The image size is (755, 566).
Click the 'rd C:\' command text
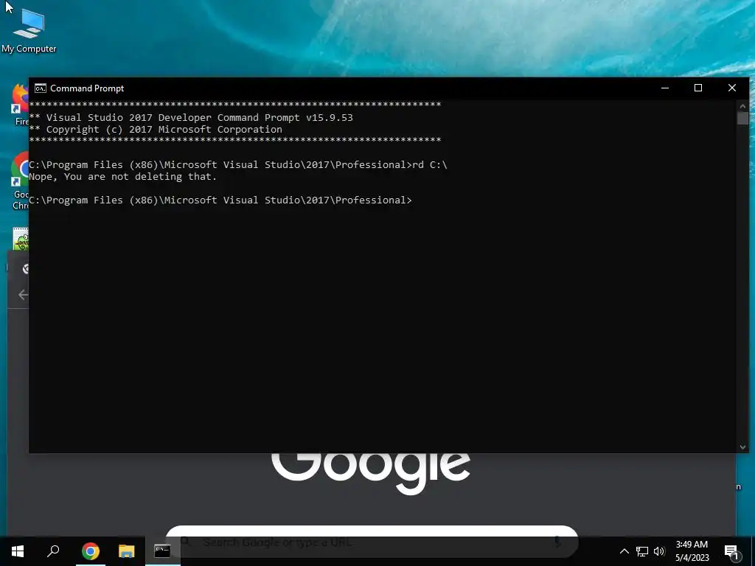430,164
